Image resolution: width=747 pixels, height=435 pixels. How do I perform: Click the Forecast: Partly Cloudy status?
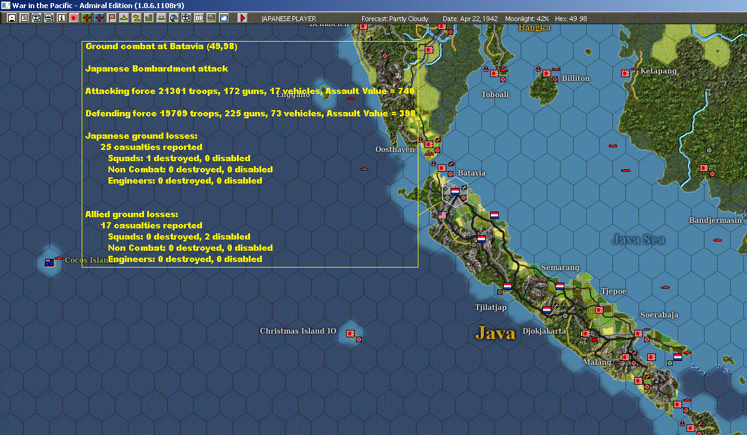[395, 19]
